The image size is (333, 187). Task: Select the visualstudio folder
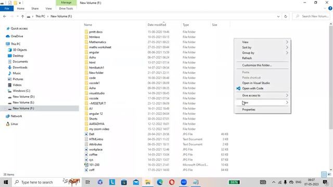coord(97,94)
